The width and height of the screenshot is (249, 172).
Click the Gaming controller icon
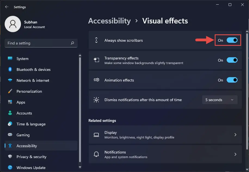[x=10, y=135]
